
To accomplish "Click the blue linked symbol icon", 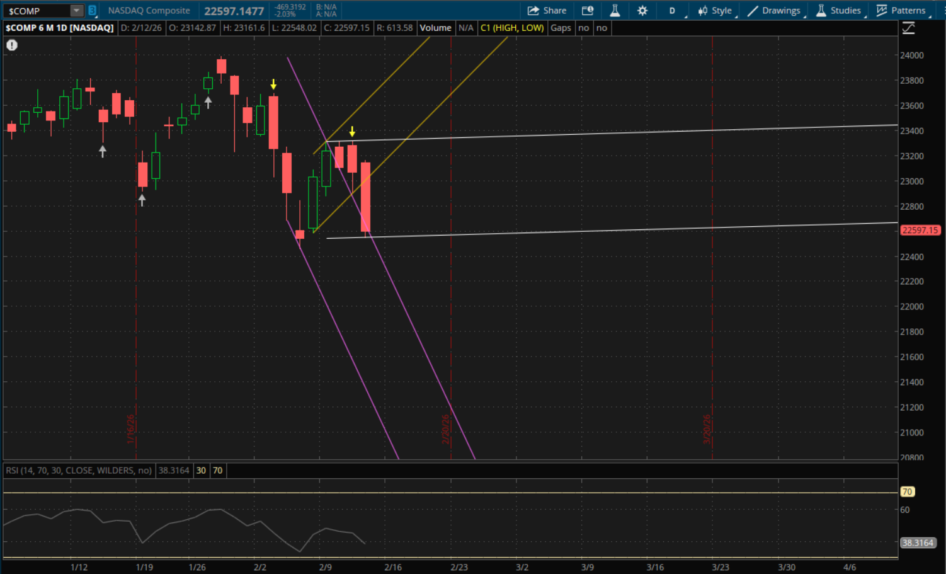I will (x=92, y=11).
